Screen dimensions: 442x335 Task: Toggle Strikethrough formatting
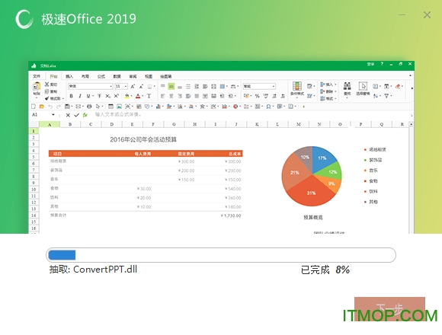coord(99,96)
